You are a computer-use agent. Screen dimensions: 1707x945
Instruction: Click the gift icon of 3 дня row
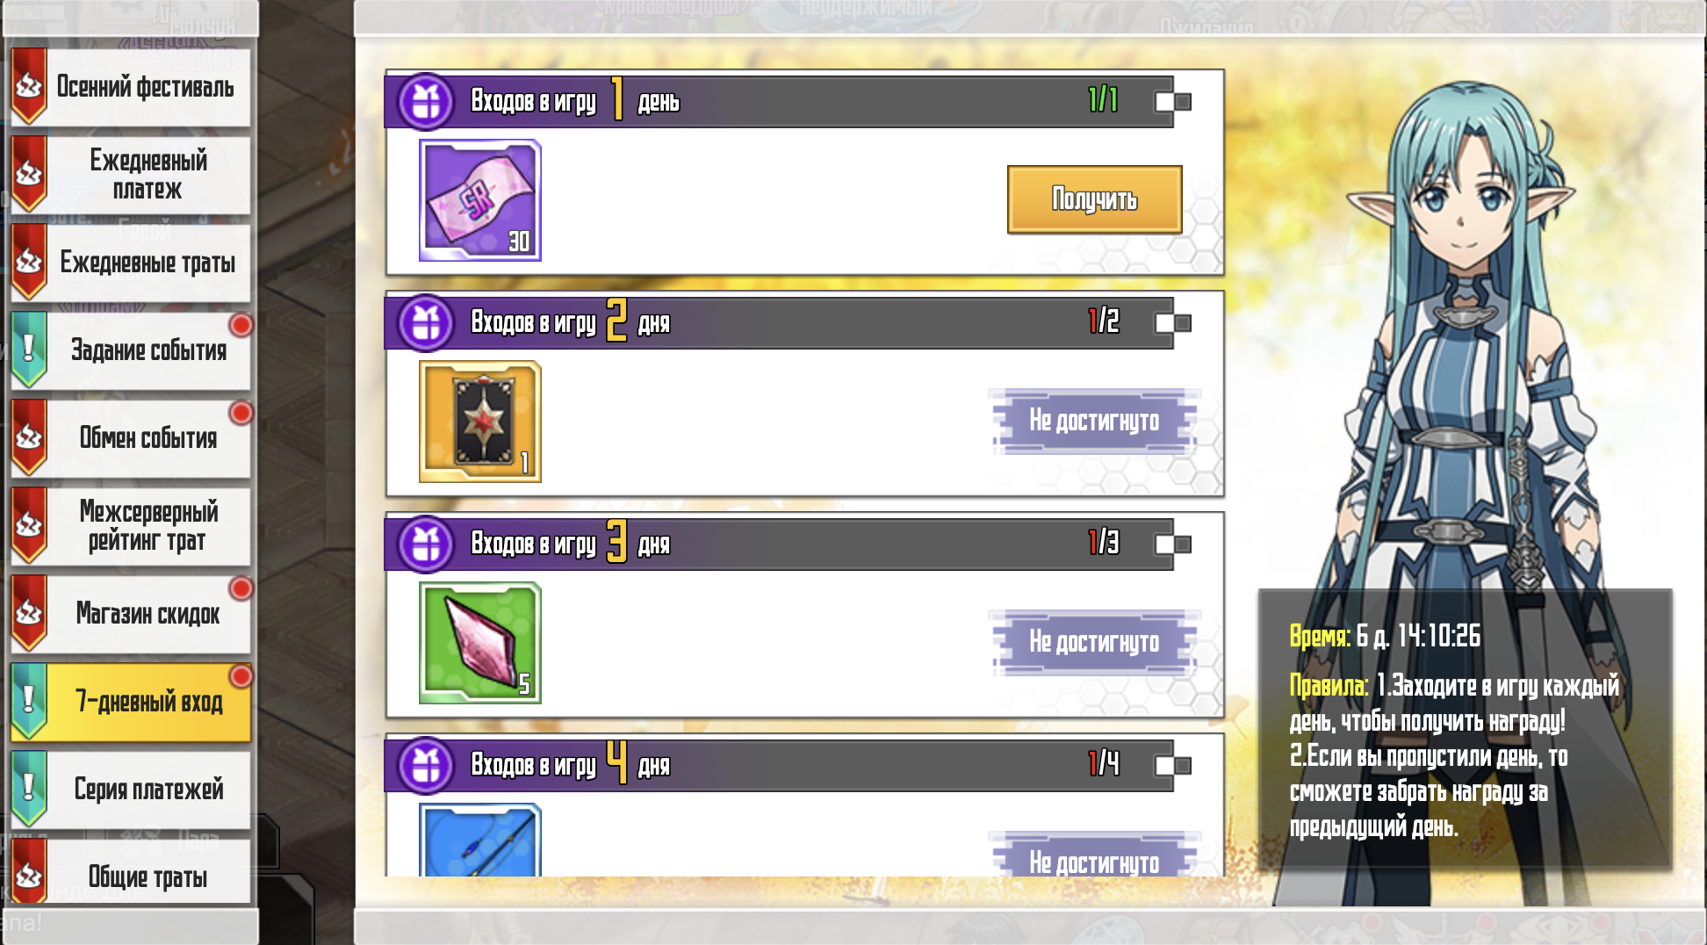[x=426, y=545]
